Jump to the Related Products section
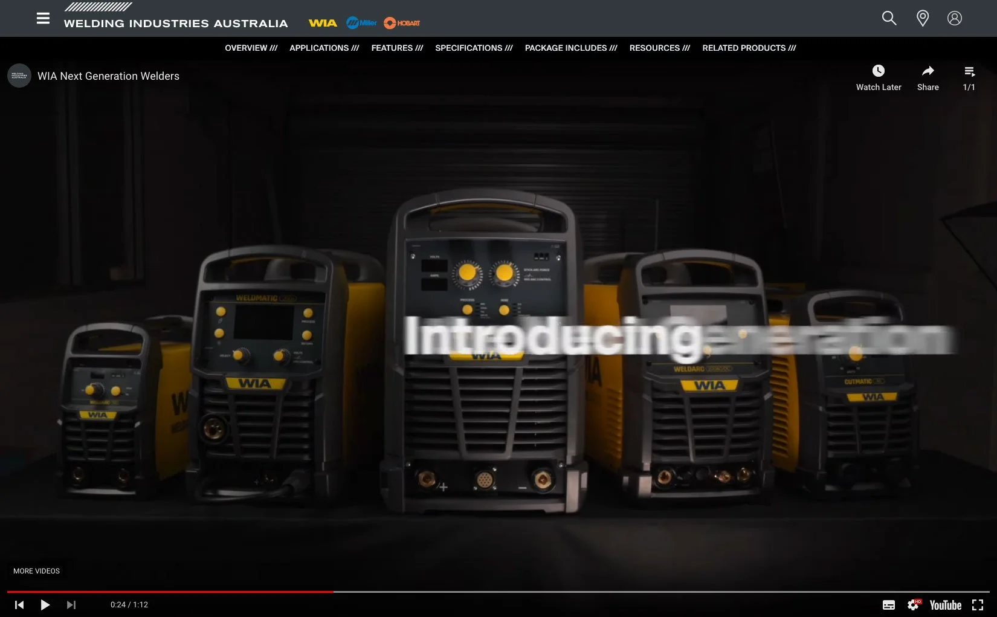The width and height of the screenshot is (997, 617). 749,48
